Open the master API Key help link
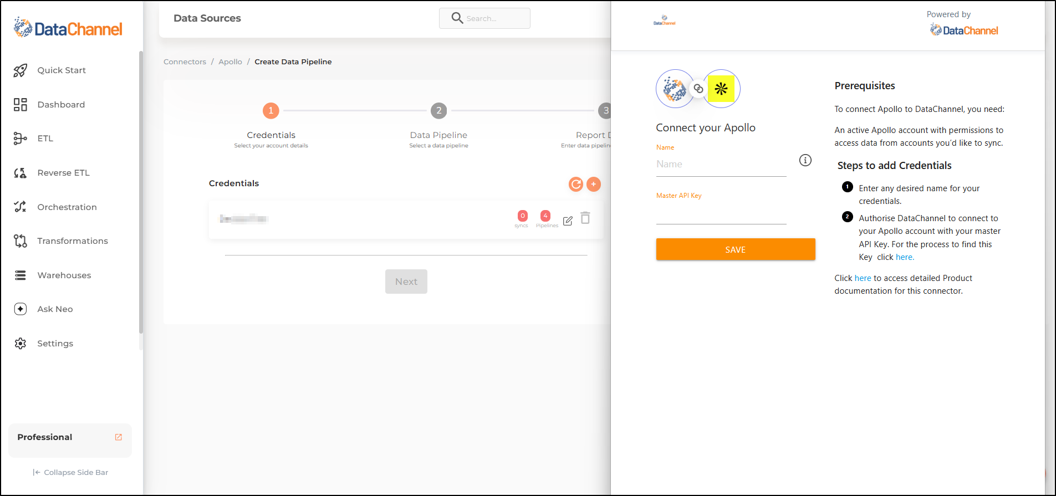Viewport: 1056px width, 496px height. [x=905, y=257]
